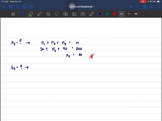162x121 pixels.
Task: Undo the last stroke
Action: pyautogui.click(x=131, y=7)
